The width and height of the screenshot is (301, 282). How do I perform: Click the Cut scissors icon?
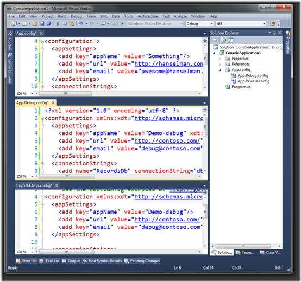pyautogui.click(x=58, y=24)
